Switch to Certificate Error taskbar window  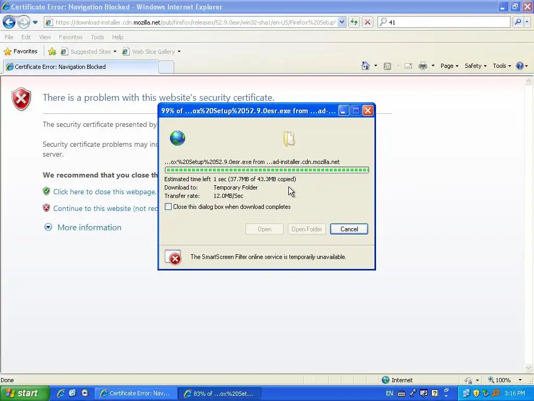(x=136, y=394)
